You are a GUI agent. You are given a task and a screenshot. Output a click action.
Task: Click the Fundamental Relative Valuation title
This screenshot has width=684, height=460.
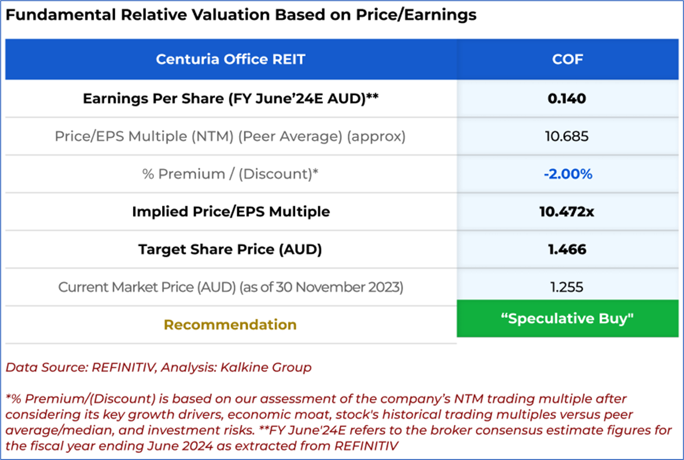point(241,15)
